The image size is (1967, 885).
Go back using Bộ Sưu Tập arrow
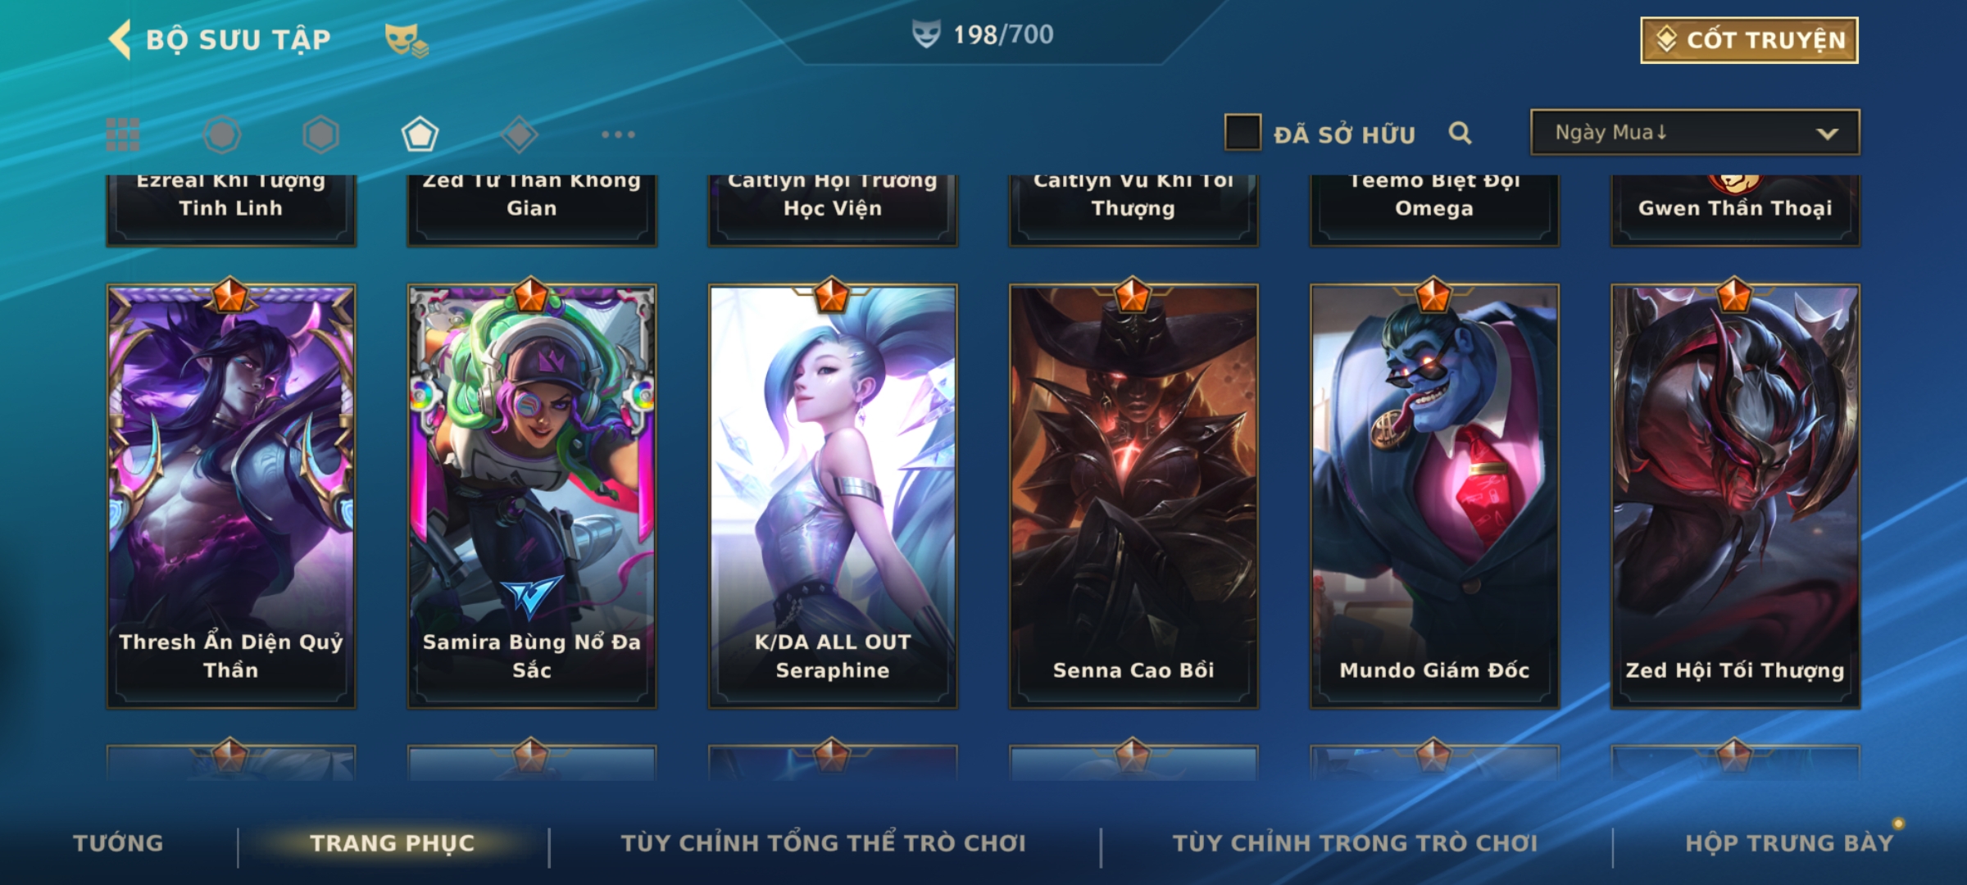point(120,39)
